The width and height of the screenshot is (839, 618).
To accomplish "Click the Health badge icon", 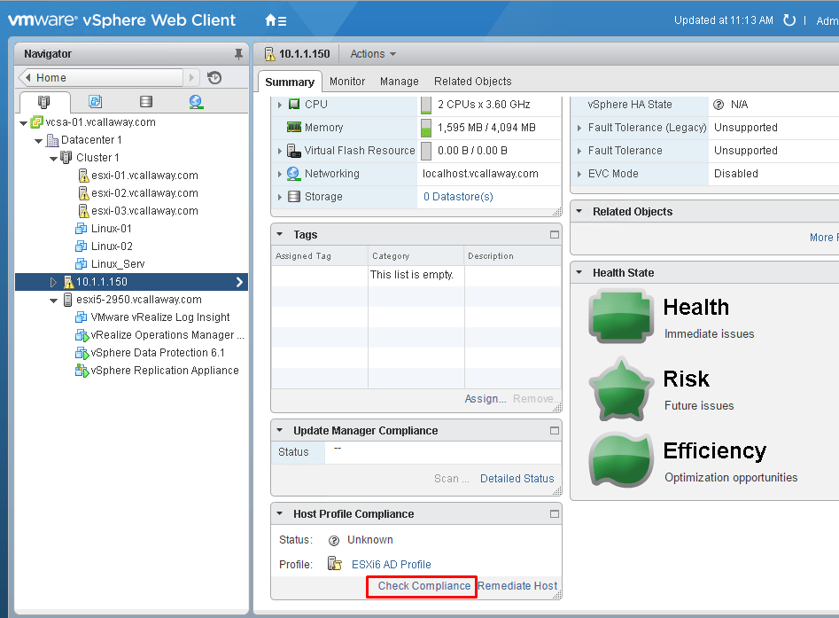I will click(x=621, y=316).
